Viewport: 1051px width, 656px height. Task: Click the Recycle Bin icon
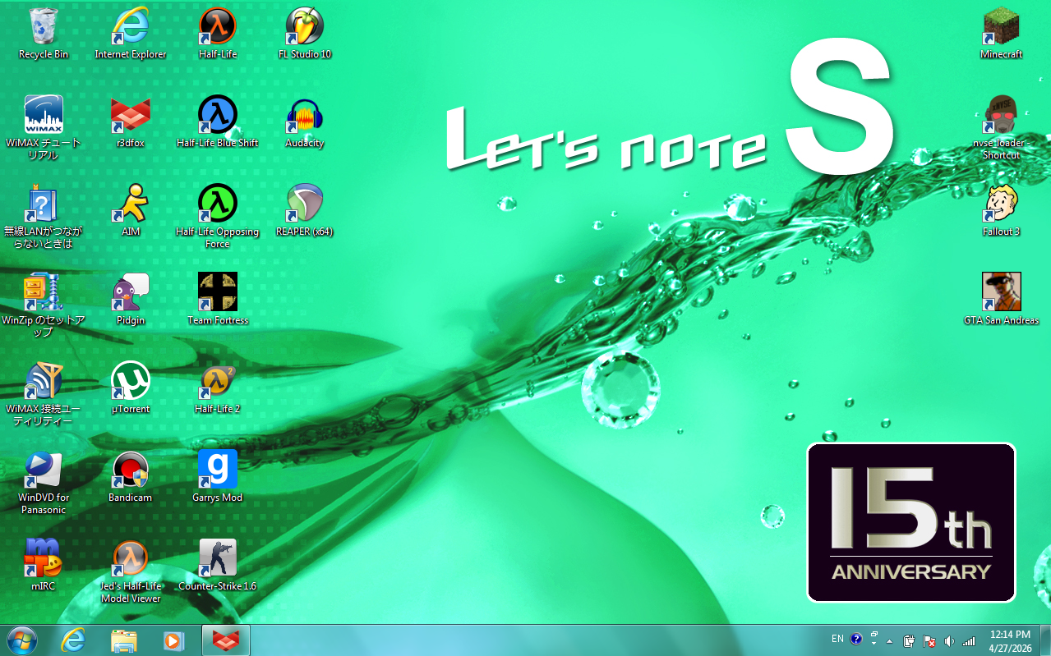(44, 27)
